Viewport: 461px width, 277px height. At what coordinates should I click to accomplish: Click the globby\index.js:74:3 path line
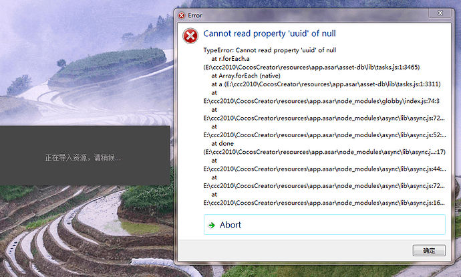point(321,101)
